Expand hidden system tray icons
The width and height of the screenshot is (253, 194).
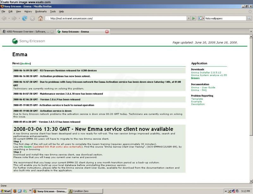[x=226, y=191]
